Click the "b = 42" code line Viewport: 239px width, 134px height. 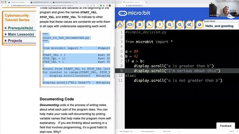tap(132, 56)
